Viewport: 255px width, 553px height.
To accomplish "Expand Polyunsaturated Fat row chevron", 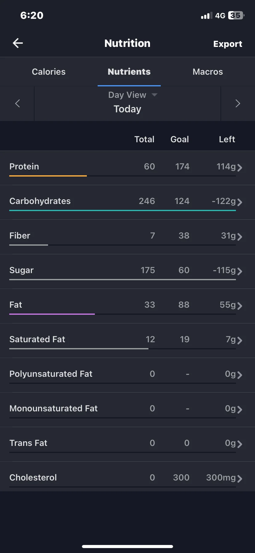I will (x=240, y=375).
